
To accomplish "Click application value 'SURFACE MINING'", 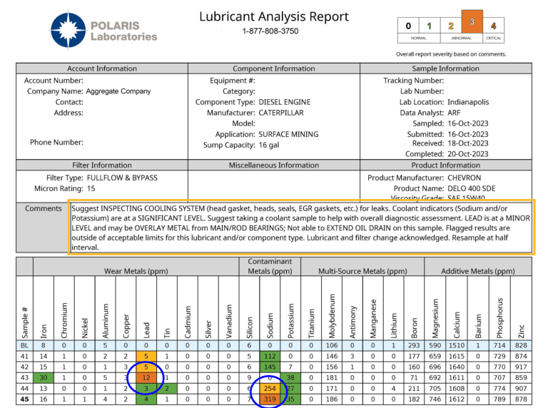I will point(288,134).
